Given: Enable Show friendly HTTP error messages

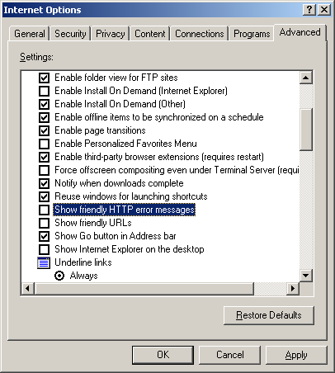Looking at the screenshot, I should (44, 210).
